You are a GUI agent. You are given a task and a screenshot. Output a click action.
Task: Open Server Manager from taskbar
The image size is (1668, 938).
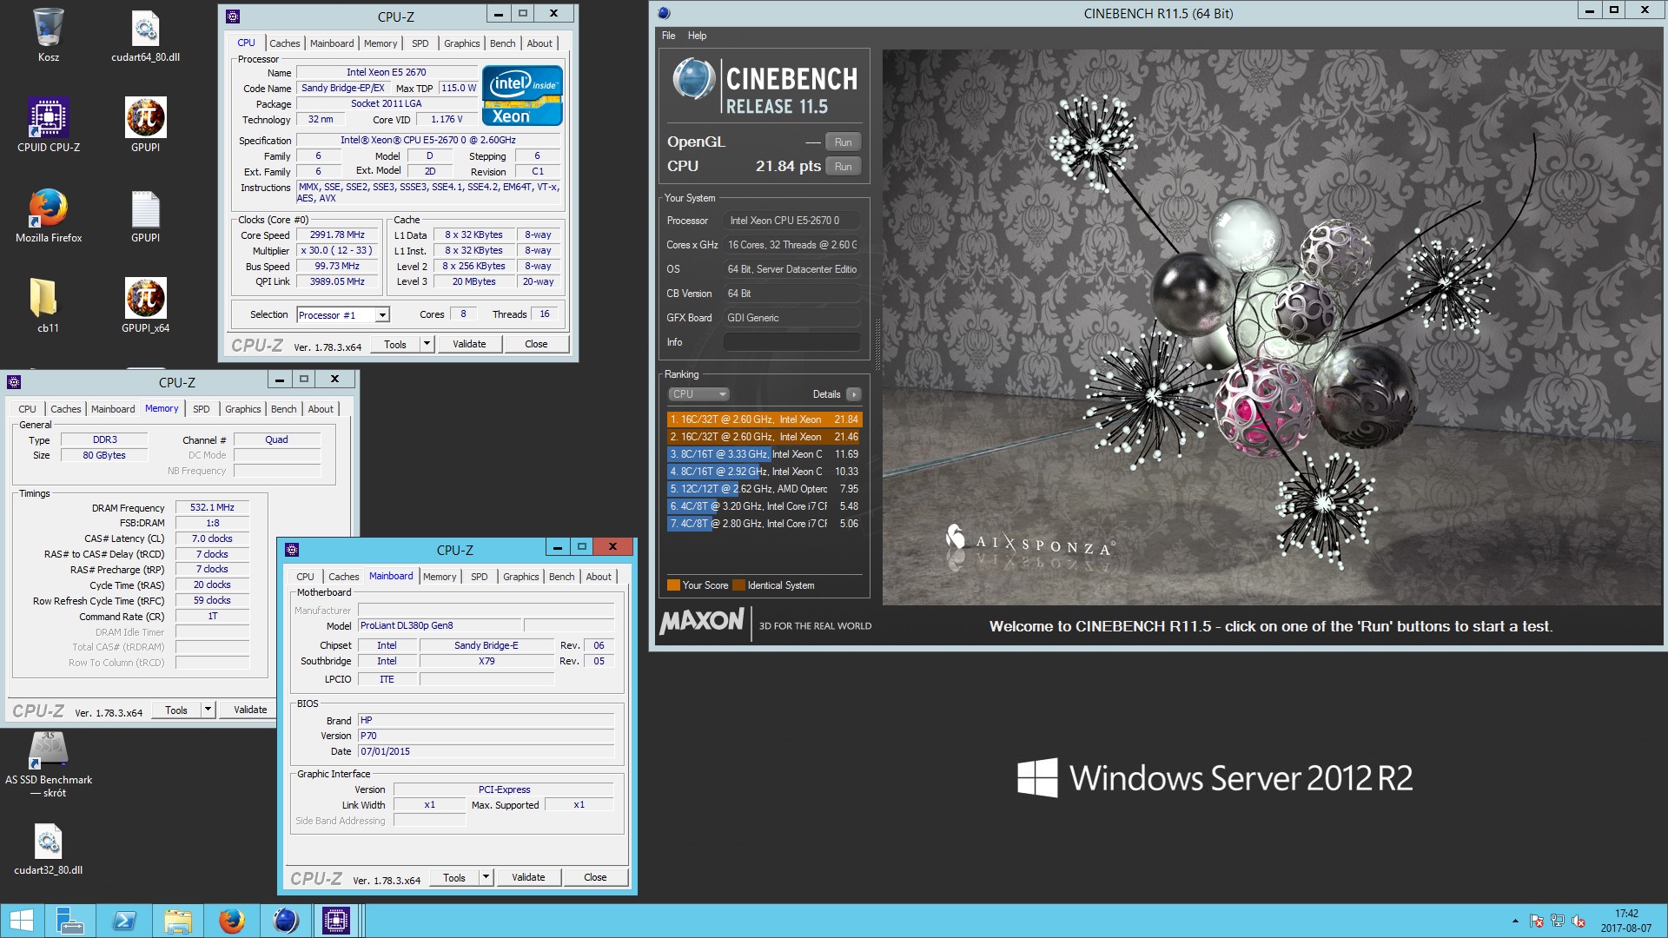pyautogui.click(x=69, y=921)
